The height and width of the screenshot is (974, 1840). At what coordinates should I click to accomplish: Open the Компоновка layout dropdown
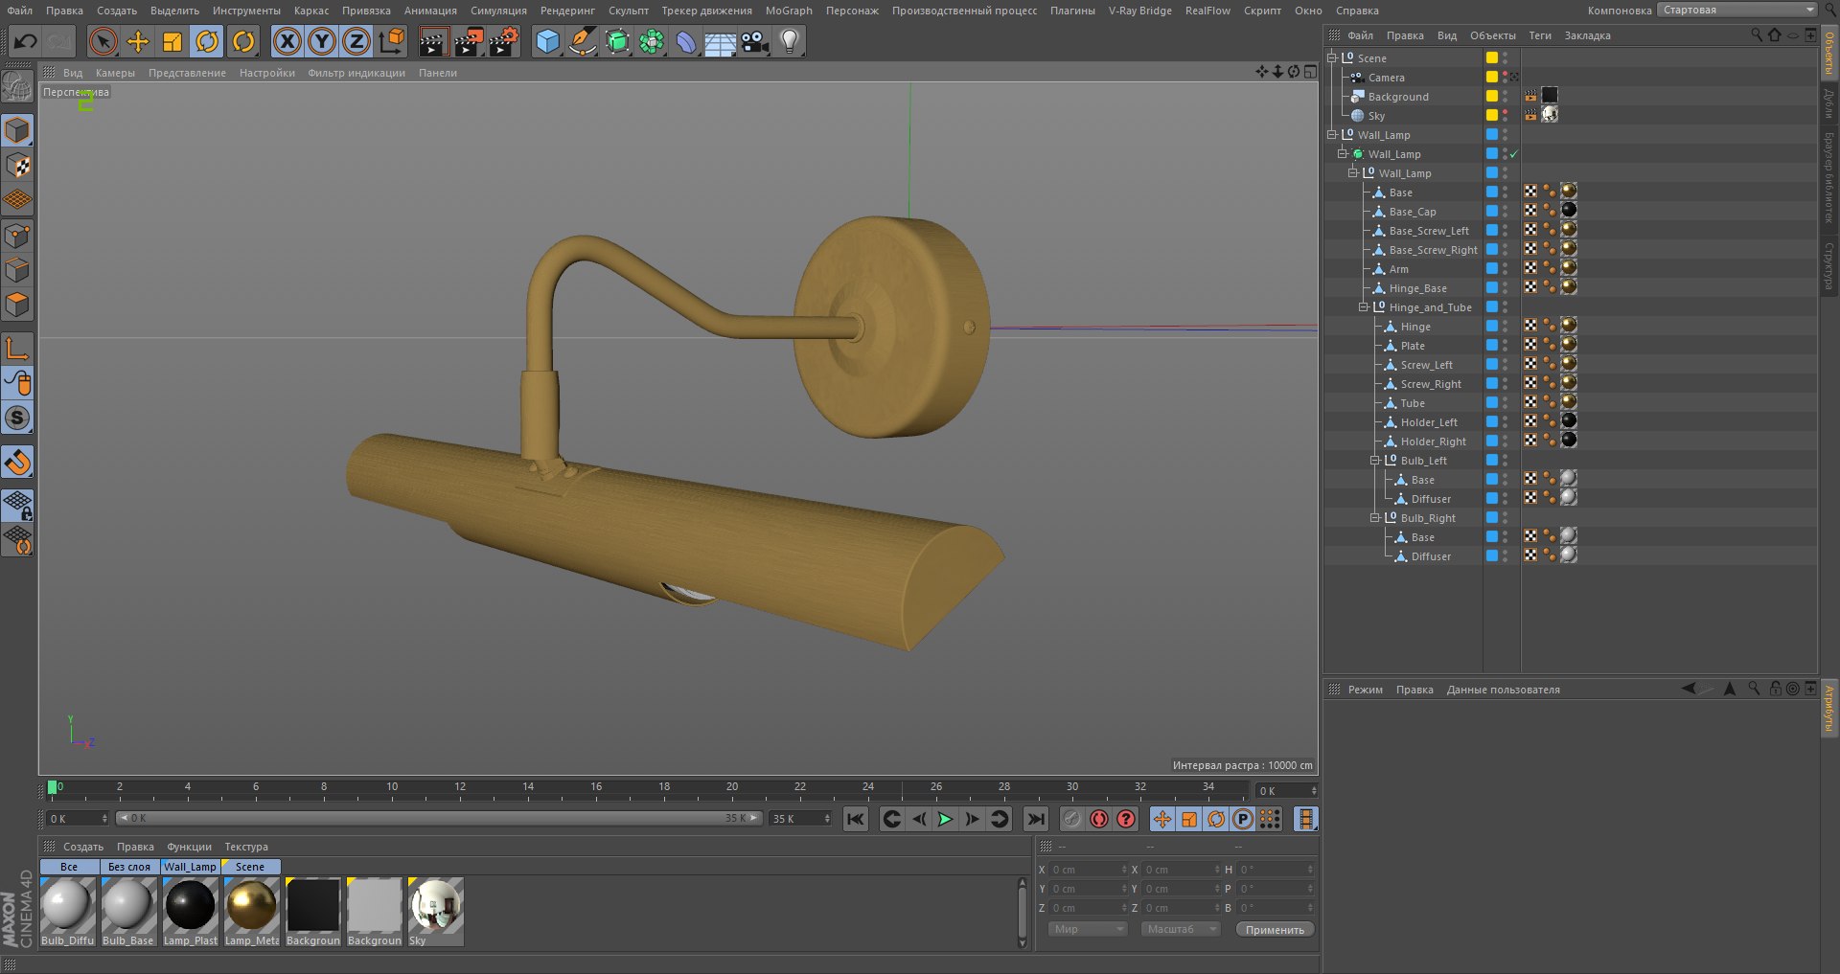(x=1738, y=11)
